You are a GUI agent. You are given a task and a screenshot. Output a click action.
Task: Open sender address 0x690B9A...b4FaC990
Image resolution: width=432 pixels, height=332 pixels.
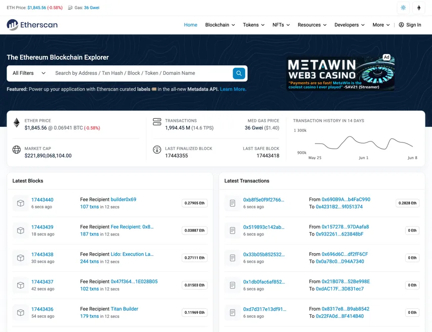click(x=346, y=199)
